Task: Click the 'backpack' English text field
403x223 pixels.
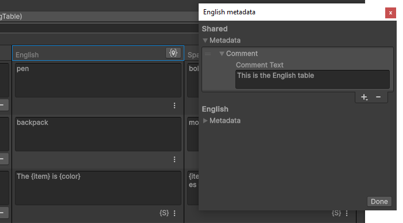Action: click(98, 134)
